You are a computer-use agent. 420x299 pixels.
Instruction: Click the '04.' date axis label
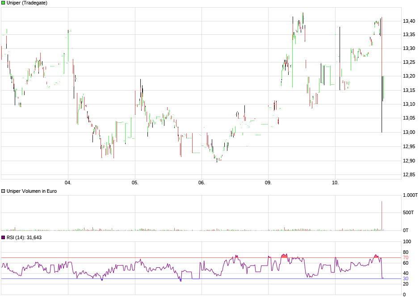coord(68,183)
